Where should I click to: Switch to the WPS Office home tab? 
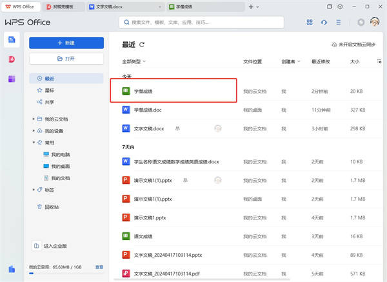click(21, 6)
